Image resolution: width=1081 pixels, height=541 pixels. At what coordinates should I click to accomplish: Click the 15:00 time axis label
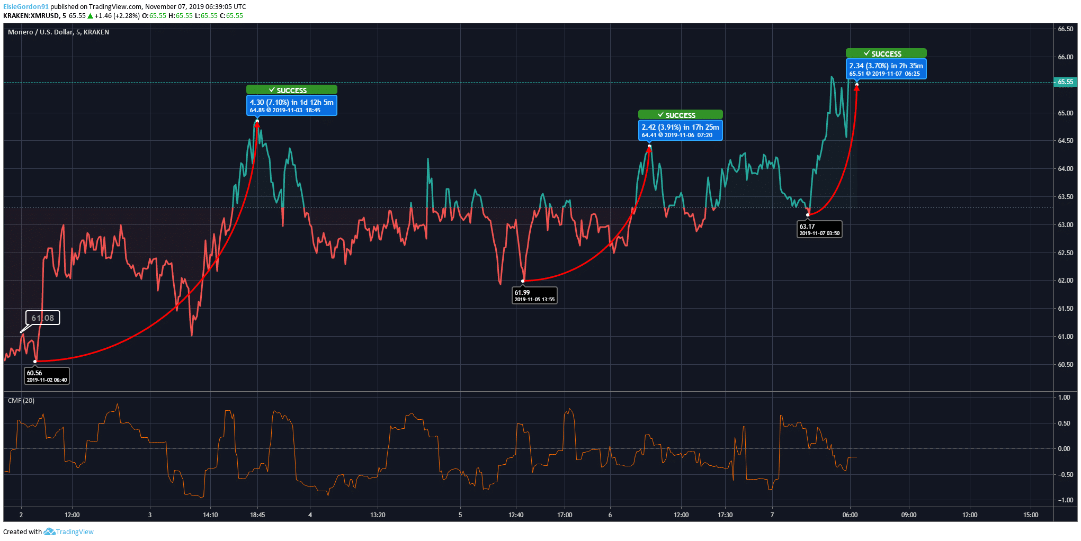(x=1031, y=515)
